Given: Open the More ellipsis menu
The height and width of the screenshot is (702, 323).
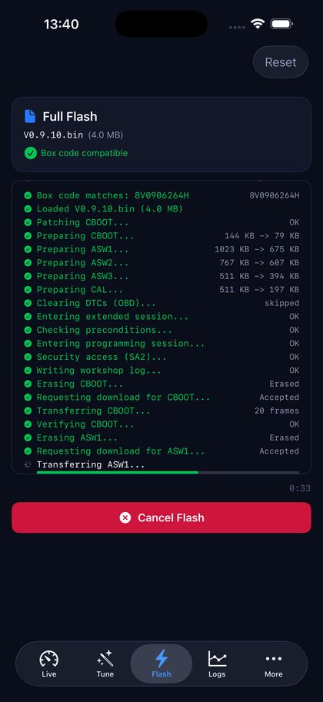Looking at the screenshot, I should click(273, 664).
